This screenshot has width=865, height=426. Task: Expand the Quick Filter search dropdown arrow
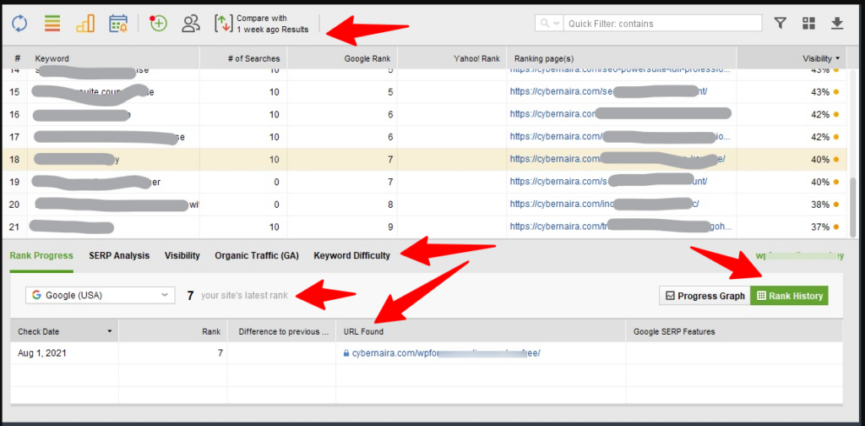[552, 24]
